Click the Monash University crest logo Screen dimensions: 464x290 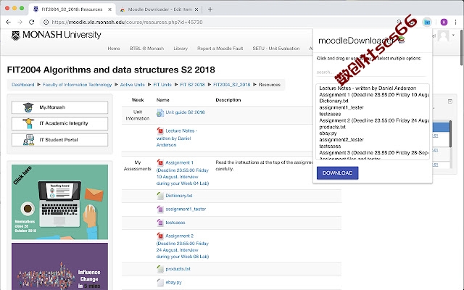click(x=15, y=36)
